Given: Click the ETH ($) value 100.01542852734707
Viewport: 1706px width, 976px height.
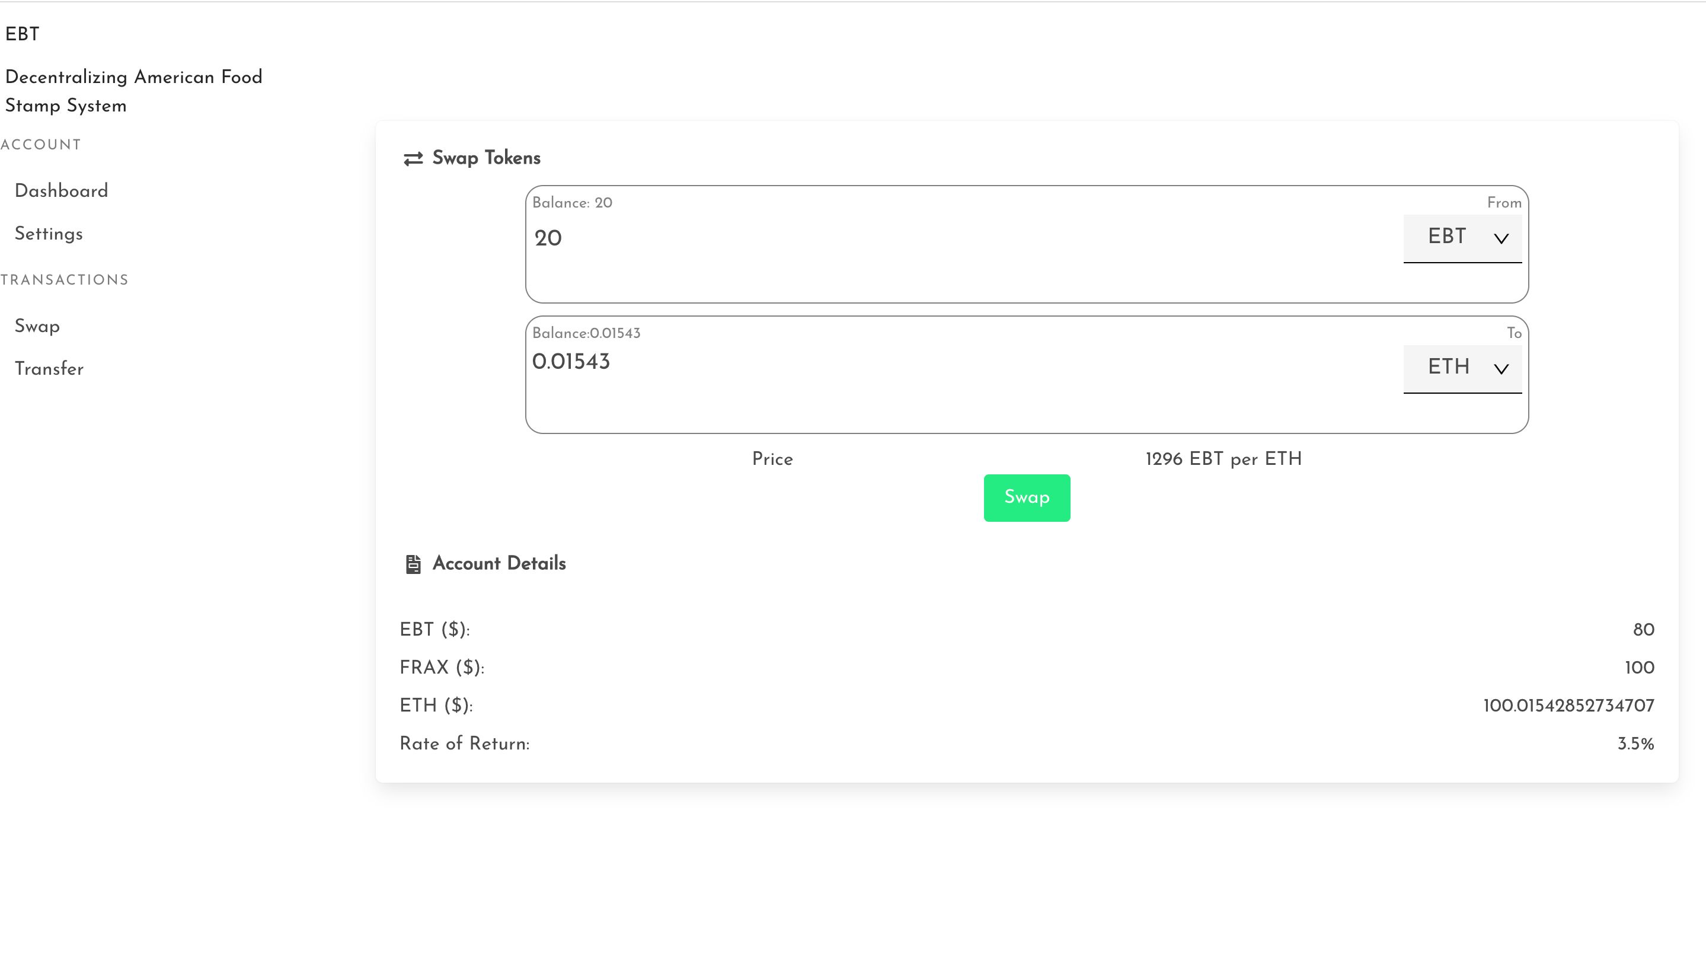Looking at the screenshot, I should tap(1568, 706).
